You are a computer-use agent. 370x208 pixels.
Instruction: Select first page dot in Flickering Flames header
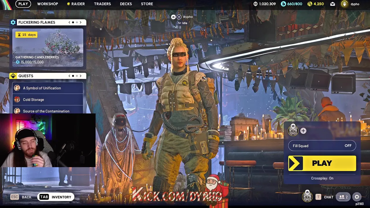73,22
